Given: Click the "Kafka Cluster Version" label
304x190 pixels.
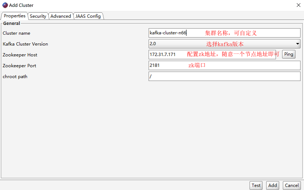Looking at the screenshot, I should (25, 44).
